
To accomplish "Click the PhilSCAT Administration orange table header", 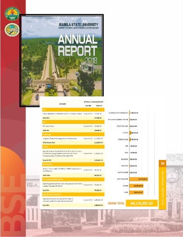I will click(x=73, y=179).
